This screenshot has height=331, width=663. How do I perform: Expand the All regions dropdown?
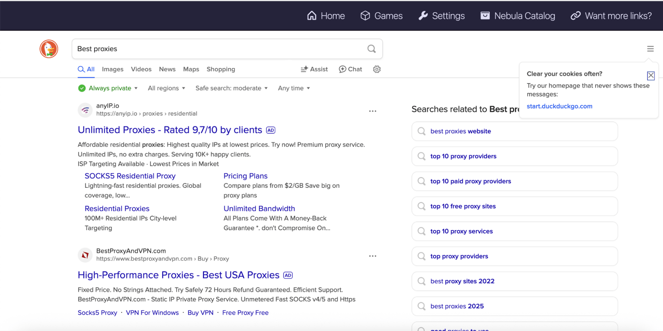pos(166,88)
